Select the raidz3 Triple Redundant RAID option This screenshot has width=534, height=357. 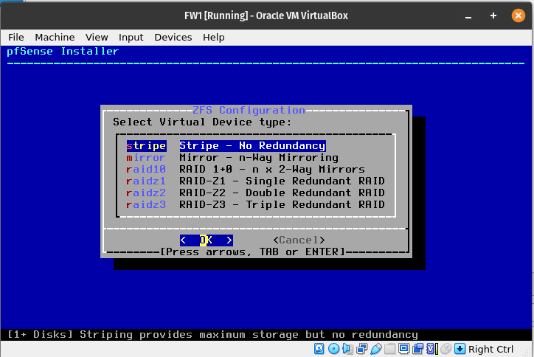255,204
